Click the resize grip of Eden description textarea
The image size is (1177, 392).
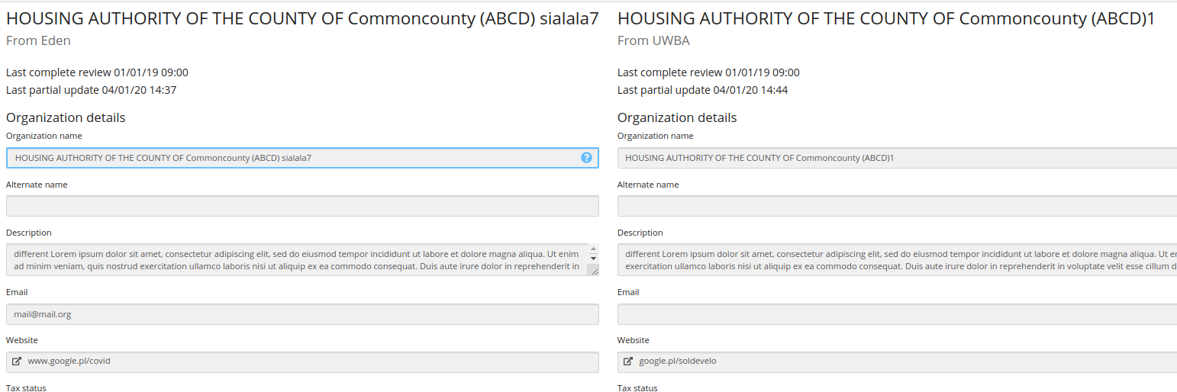(594, 270)
